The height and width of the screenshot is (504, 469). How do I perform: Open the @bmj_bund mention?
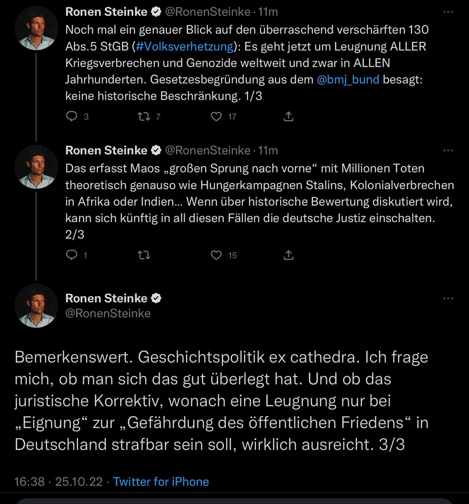[x=348, y=80]
